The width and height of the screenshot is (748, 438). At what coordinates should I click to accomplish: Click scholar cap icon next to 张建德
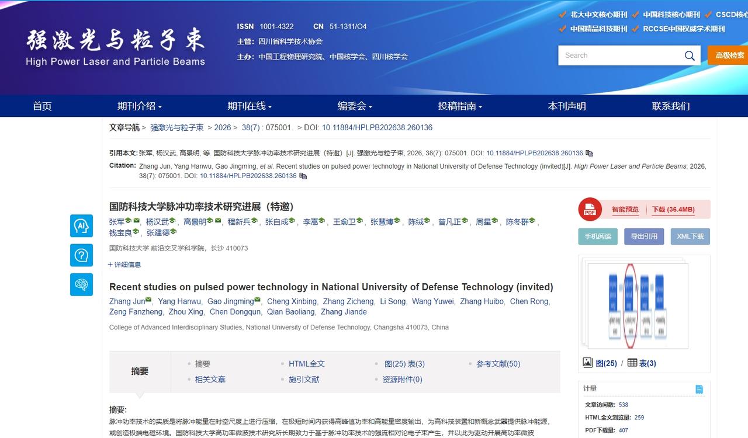(x=173, y=232)
